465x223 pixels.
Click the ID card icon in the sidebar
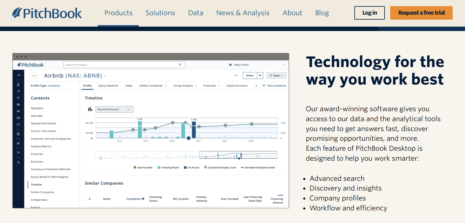[x=18, y=118]
